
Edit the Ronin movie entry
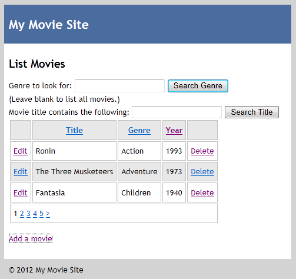point(21,151)
